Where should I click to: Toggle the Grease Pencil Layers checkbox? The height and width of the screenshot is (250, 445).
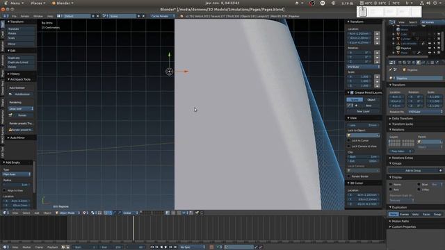coord(352,92)
